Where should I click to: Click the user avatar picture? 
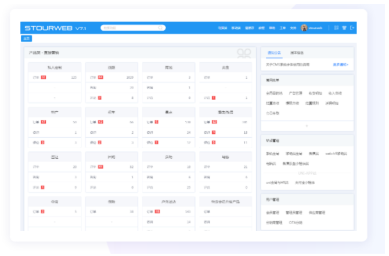coord(304,28)
